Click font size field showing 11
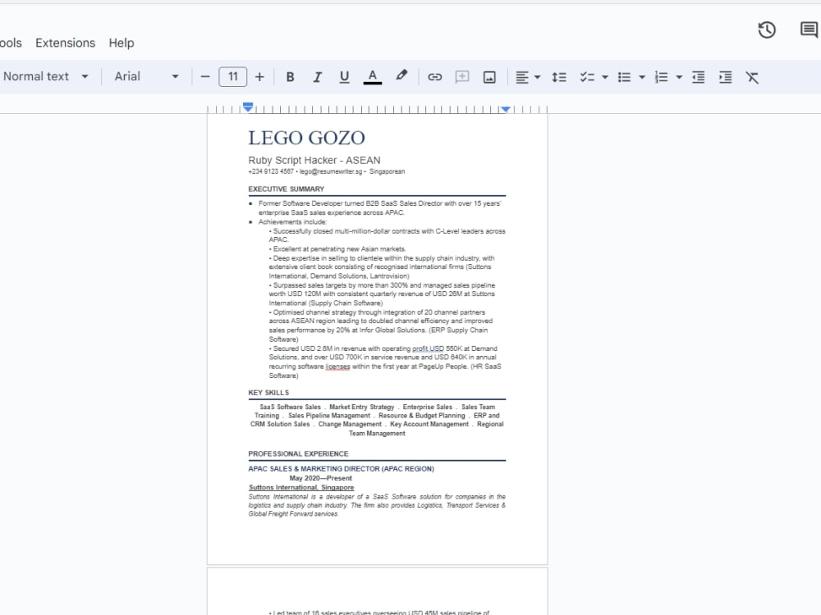 point(233,77)
